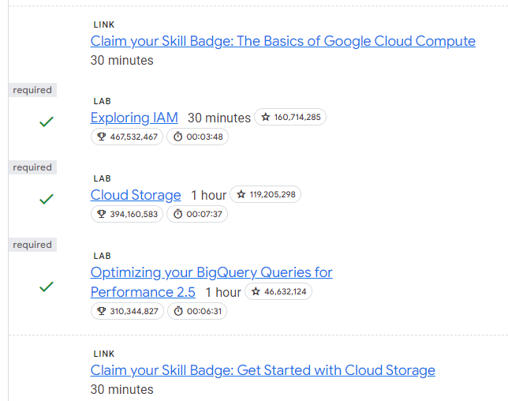Viewport: 508px width, 401px height.
Task: Click the trophy icon beside 310,344,827
Action: click(x=102, y=311)
